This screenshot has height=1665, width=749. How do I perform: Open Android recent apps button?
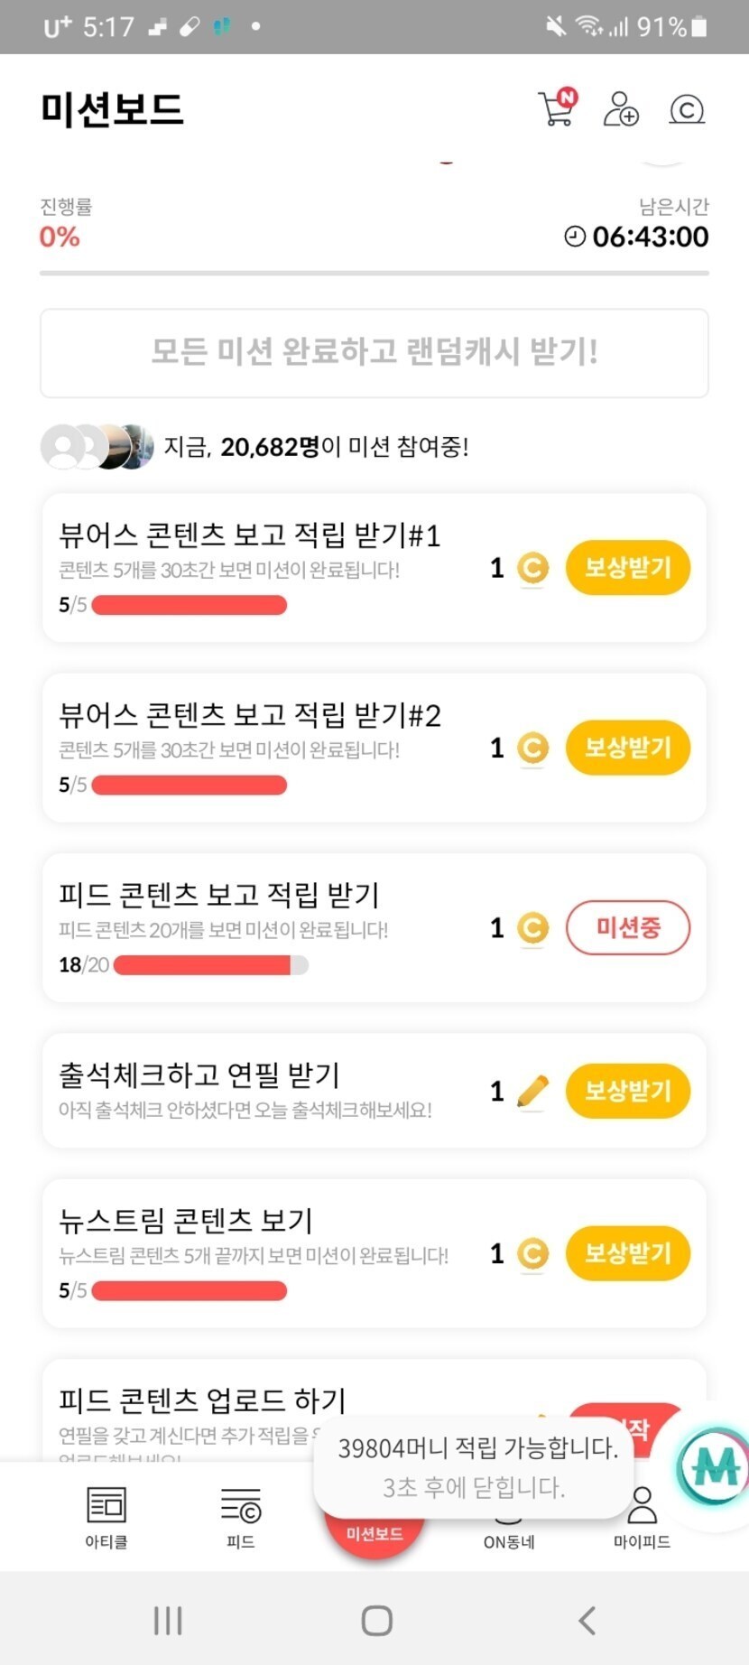[168, 1621]
